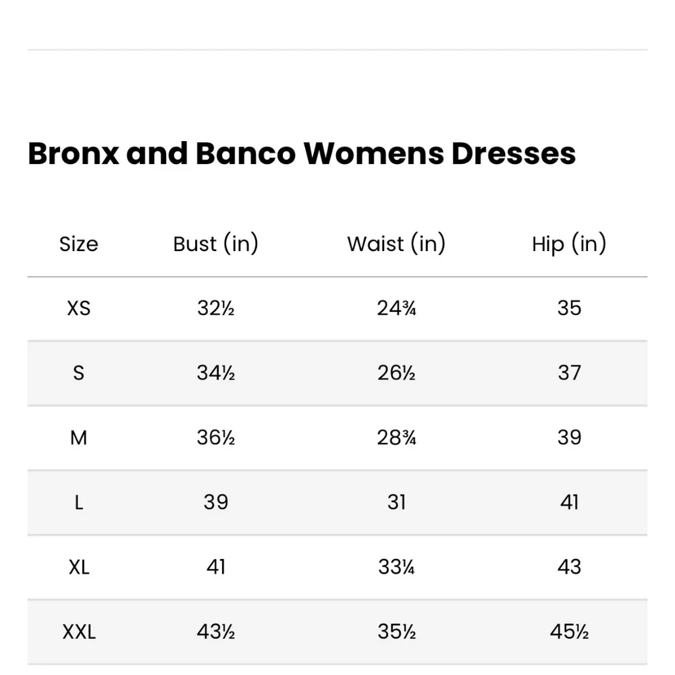Click the XXL size row label
This screenshot has width=675, height=675.
(x=79, y=632)
